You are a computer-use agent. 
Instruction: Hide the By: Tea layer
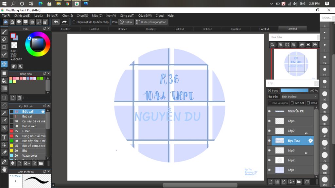click(269, 141)
